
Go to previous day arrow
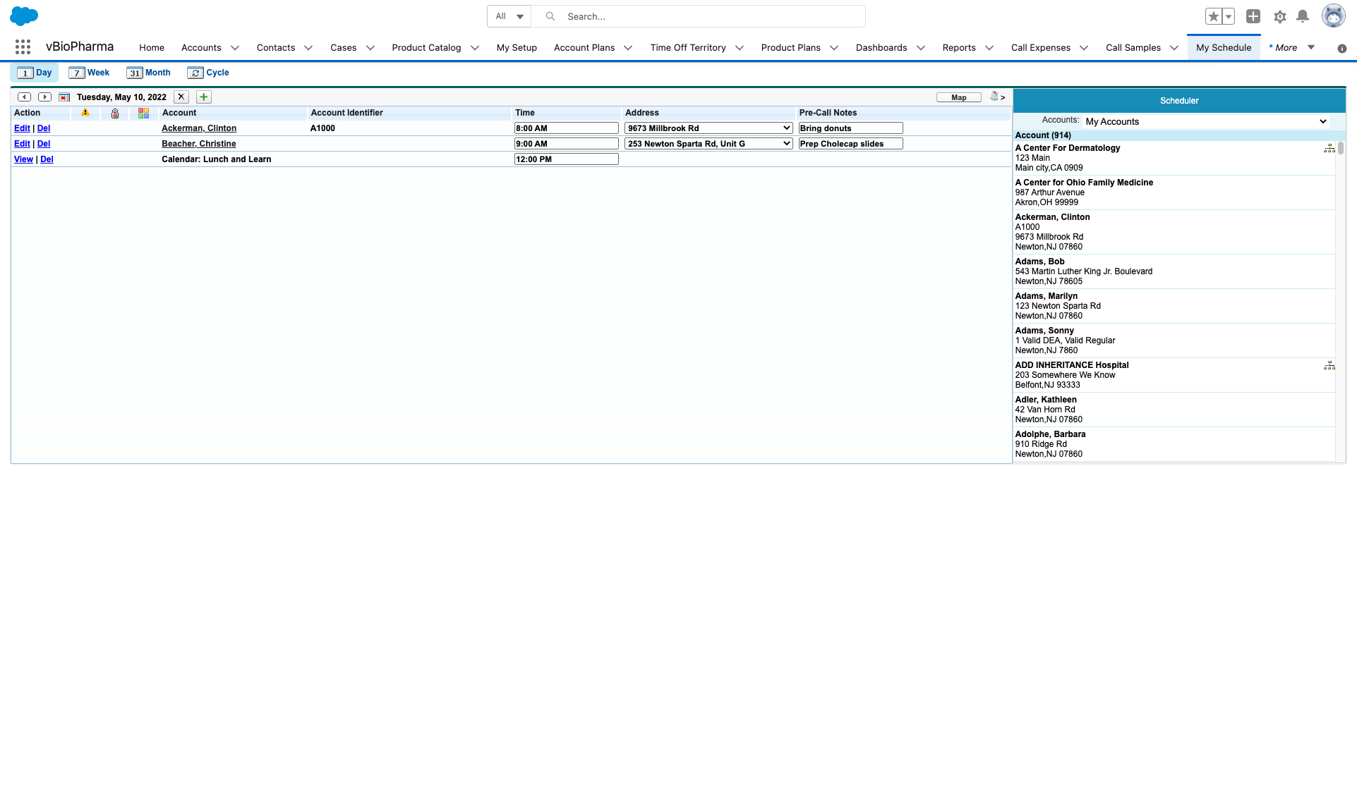click(24, 97)
